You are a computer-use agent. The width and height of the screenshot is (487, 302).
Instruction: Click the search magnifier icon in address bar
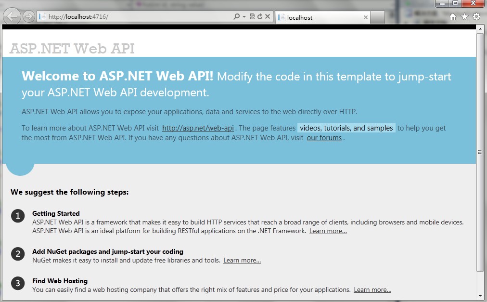pos(236,16)
